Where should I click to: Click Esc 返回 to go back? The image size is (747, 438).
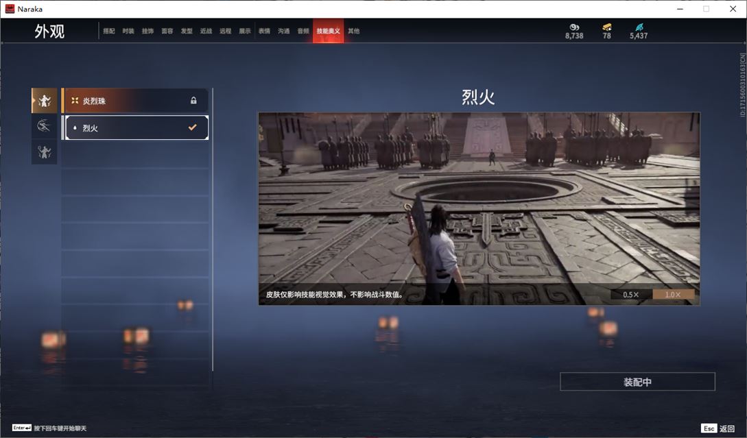[718, 428]
